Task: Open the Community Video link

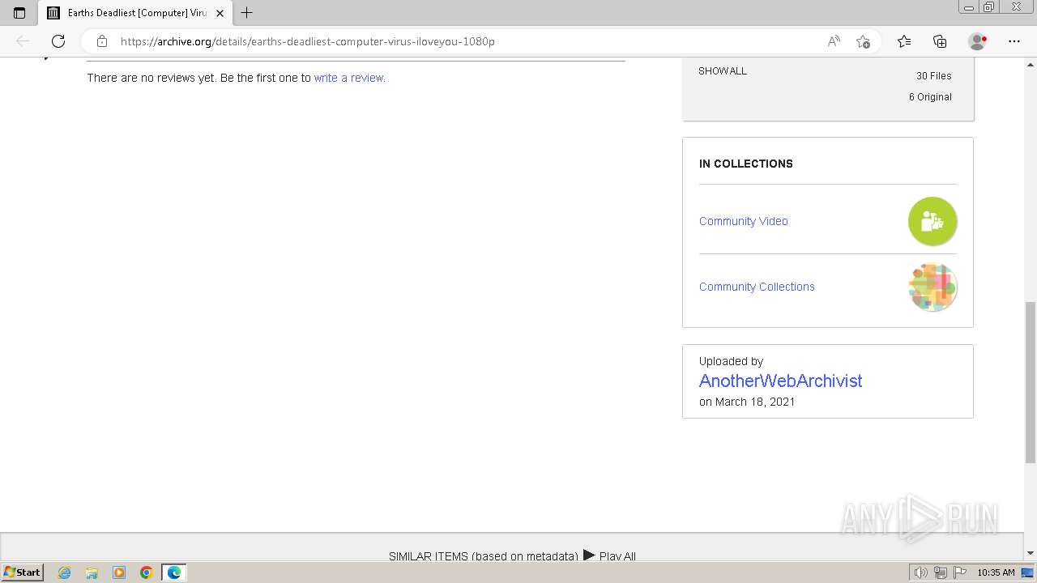Action: 744,221
